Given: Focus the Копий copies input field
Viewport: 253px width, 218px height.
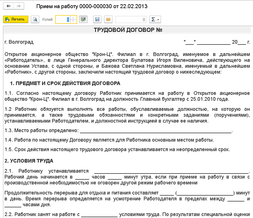Looking at the screenshot, I should (63, 20).
